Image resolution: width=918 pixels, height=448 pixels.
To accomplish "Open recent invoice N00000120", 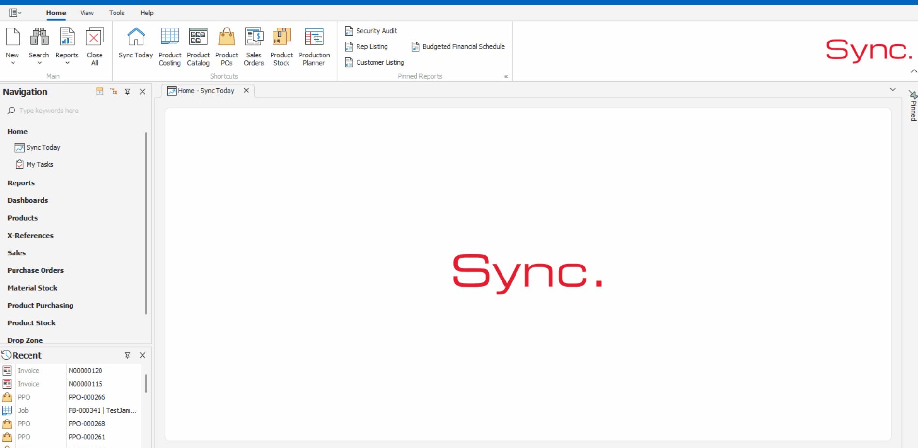I will click(72, 371).
